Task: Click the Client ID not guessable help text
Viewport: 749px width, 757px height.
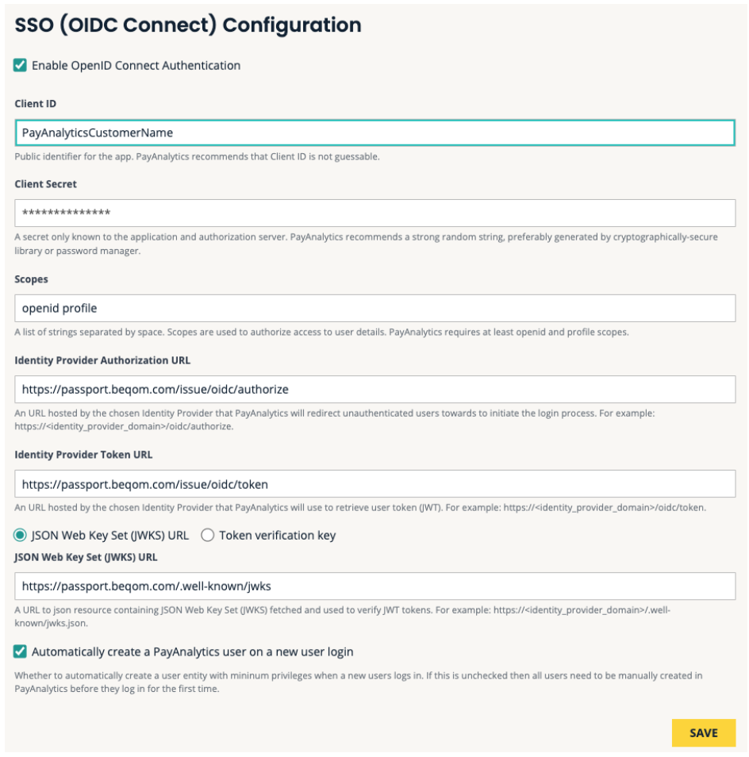Action: [x=197, y=156]
